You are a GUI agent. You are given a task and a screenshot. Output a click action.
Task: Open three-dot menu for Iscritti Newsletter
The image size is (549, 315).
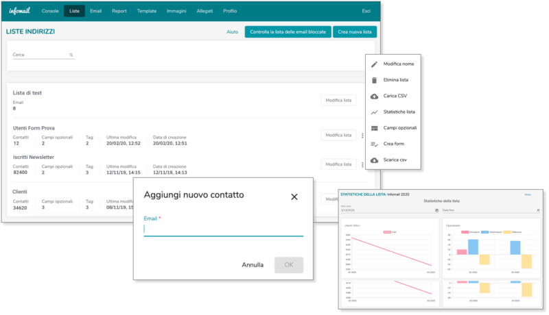[x=362, y=164]
